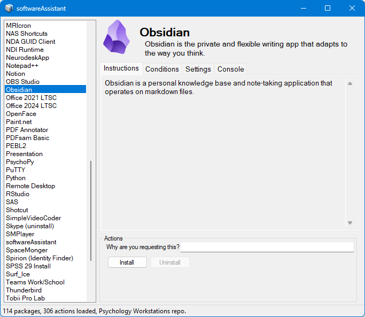Select MRIcron in the package list

coord(45,25)
